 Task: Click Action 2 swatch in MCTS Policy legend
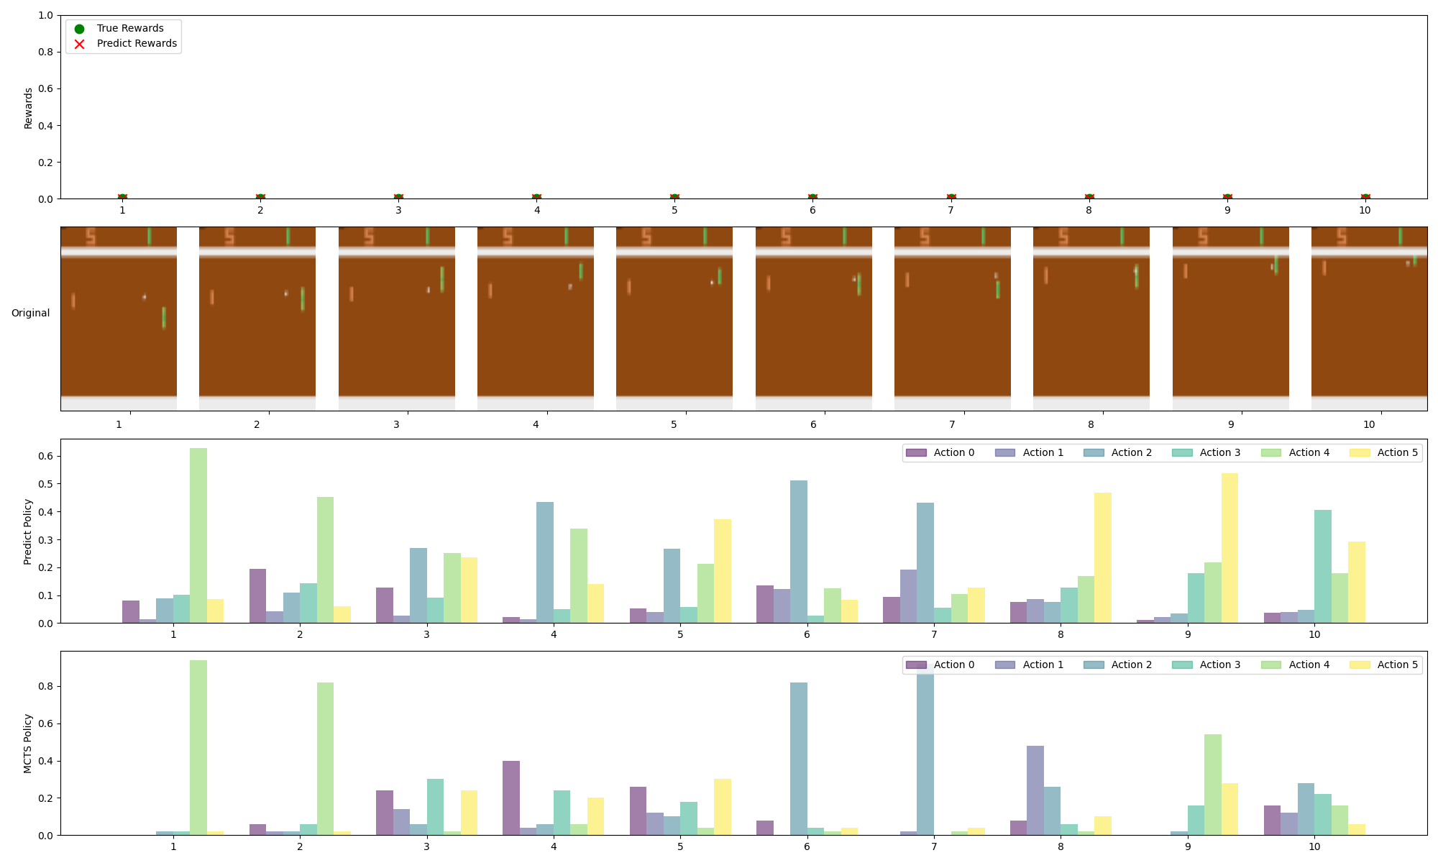coord(1094,665)
